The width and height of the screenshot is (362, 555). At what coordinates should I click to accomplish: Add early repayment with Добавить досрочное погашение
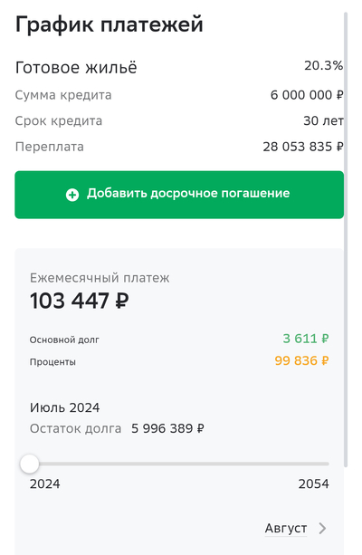[179, 195]
